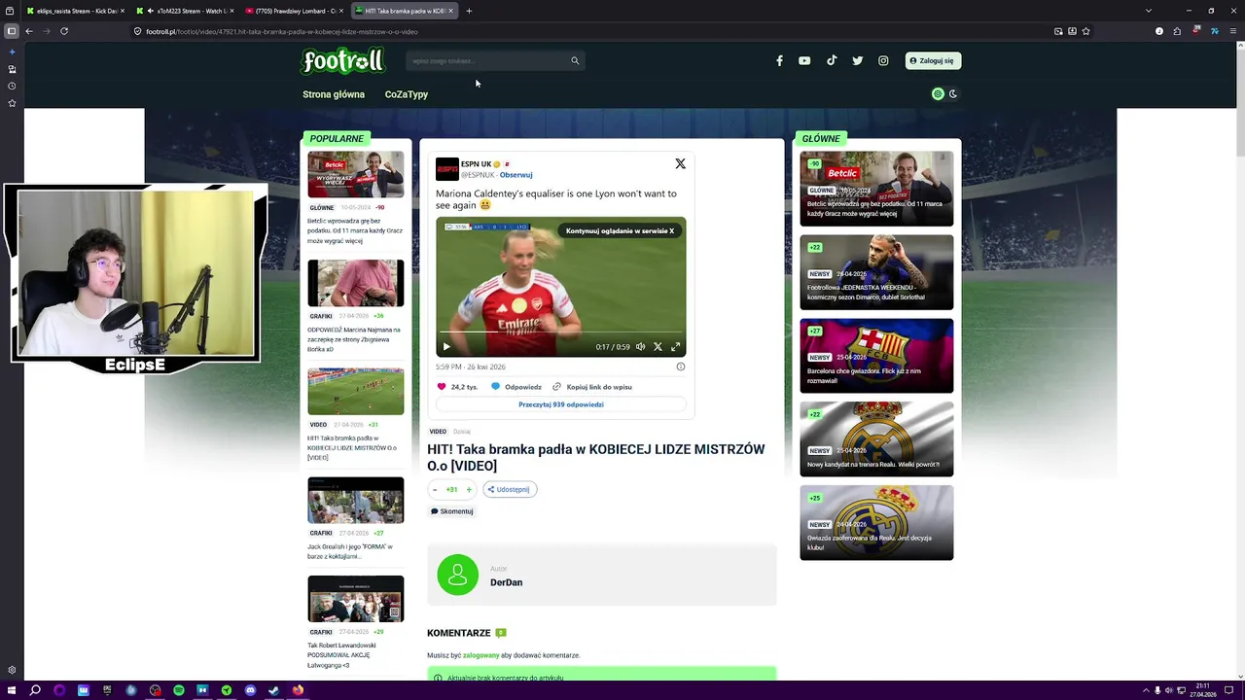1245x700 pixels.
Task: Click Kopiuj link do wpisu
Action: point(591,387)
